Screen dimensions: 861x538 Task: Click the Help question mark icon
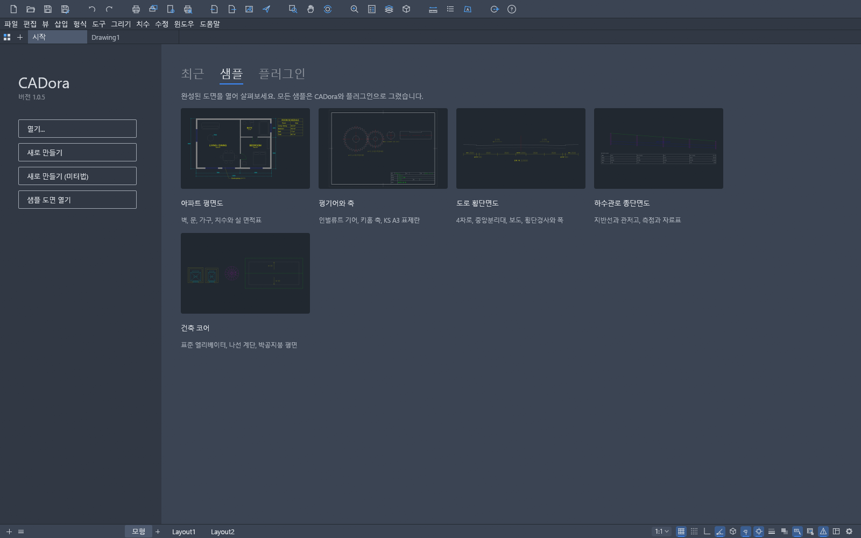[x=512, y=9]
